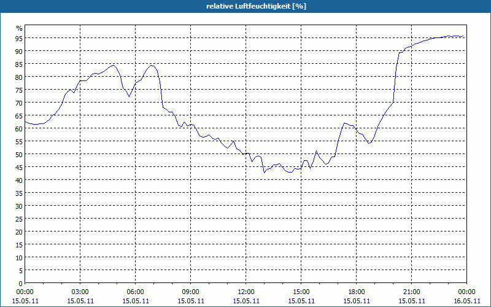Image resolution: width=491 pixels, height=307 pixels.
Task: Click the y-axis label 30
Action: 19,206
